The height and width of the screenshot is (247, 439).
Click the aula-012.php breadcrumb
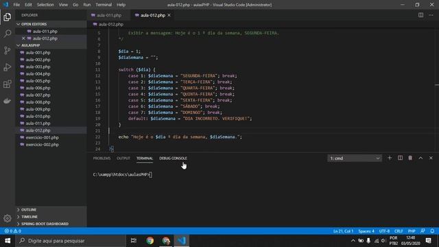pos(111,25)
